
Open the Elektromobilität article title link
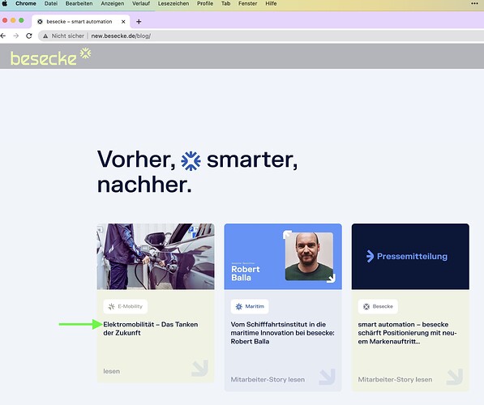(151, 329)
